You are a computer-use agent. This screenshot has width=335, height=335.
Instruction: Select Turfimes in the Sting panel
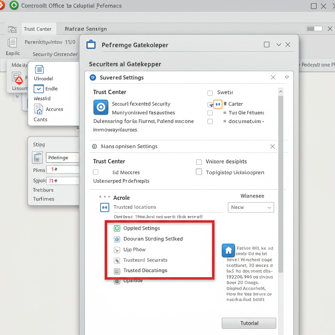coord(44,199)
